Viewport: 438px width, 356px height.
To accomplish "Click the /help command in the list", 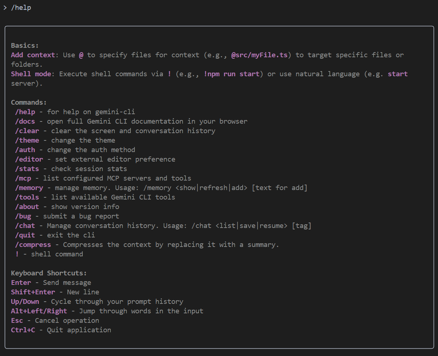I will [25, 112].
